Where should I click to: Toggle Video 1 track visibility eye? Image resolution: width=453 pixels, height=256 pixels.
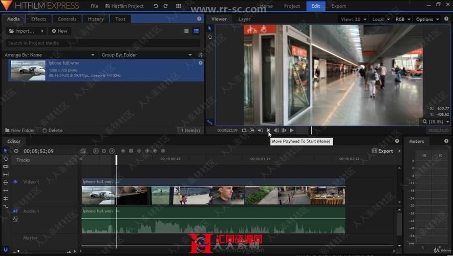15,182
